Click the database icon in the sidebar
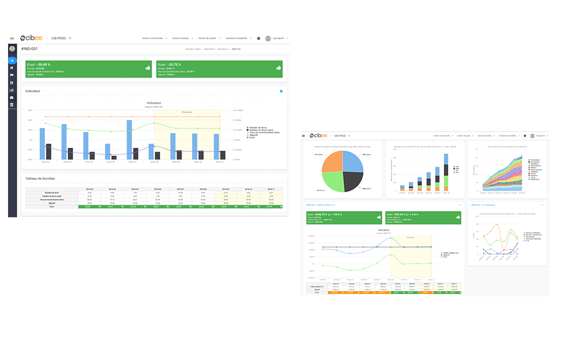The image size is (574, 344). click(x=12, y=105)
